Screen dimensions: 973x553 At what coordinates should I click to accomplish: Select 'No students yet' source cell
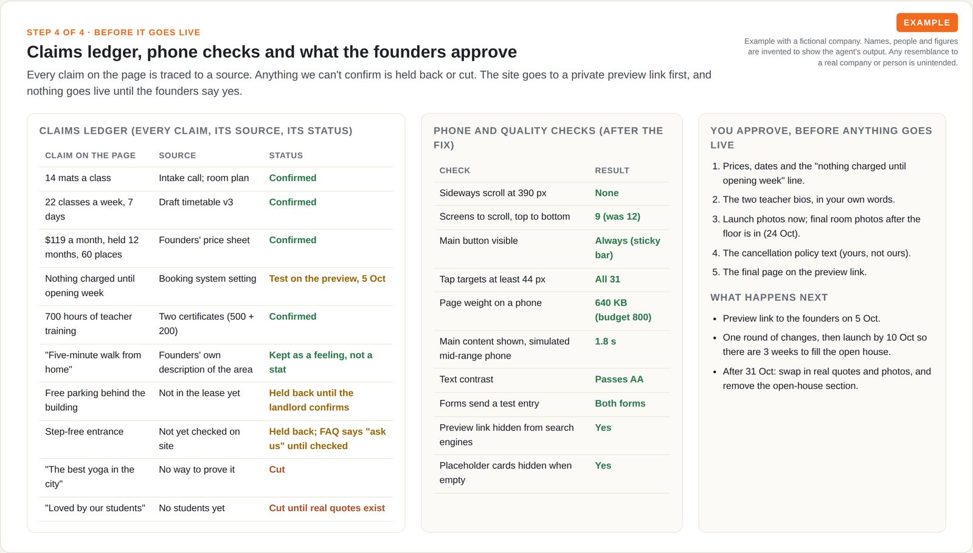192,508
